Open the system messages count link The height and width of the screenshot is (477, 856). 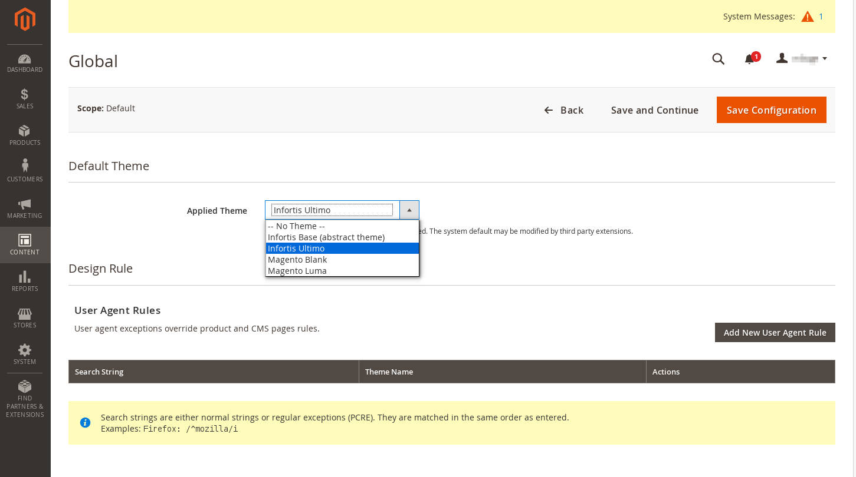(821, 16)
